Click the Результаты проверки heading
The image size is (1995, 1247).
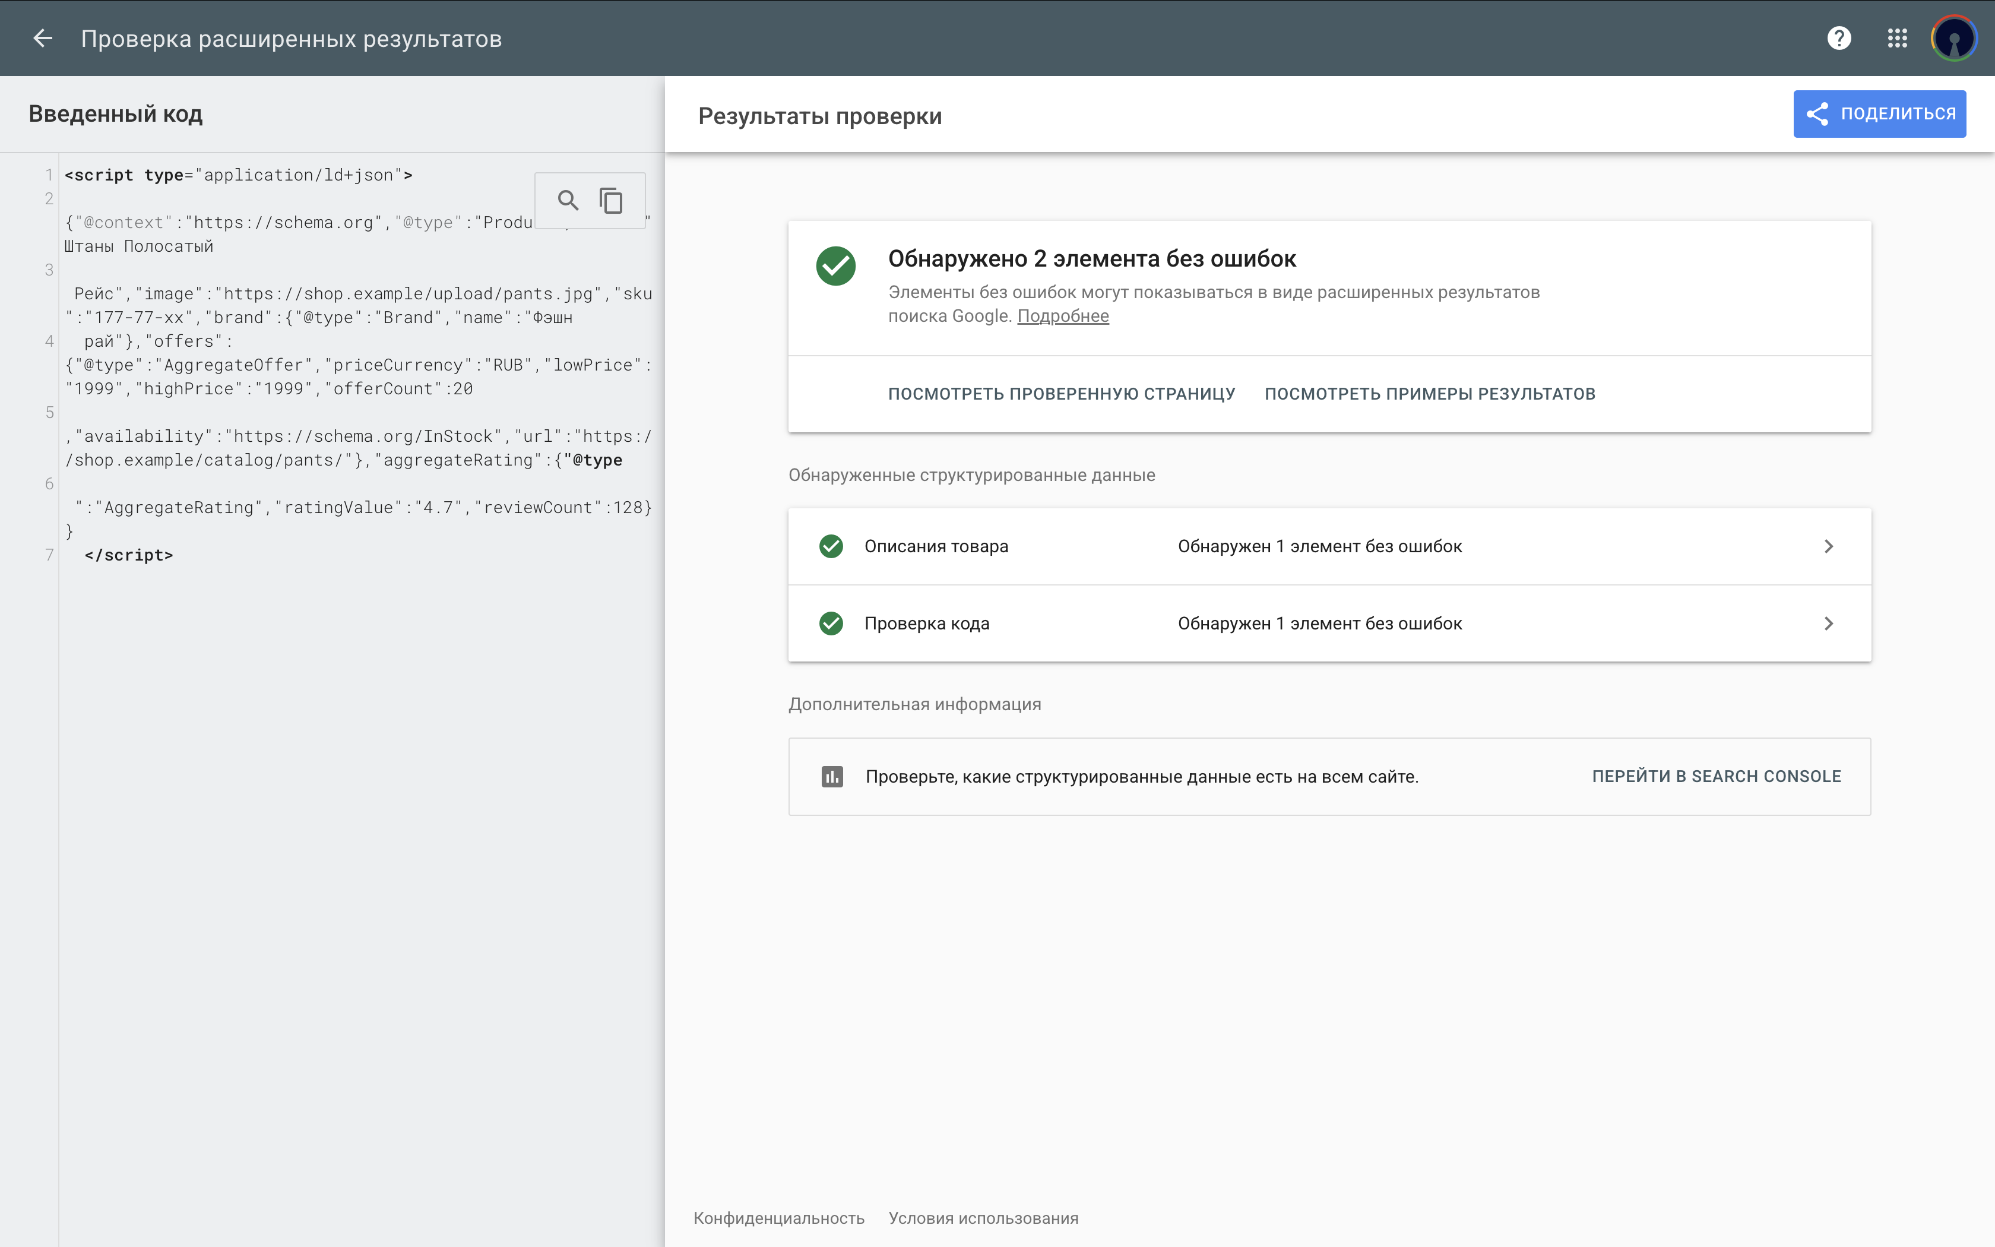[819, 116]
